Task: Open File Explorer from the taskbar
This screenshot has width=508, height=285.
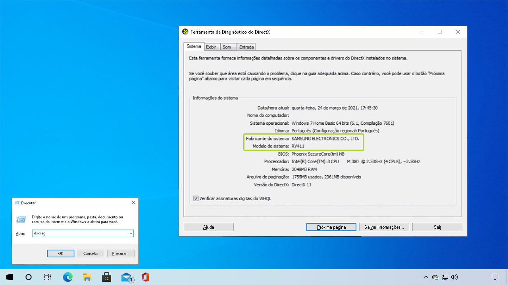Action: click(87, 277)
